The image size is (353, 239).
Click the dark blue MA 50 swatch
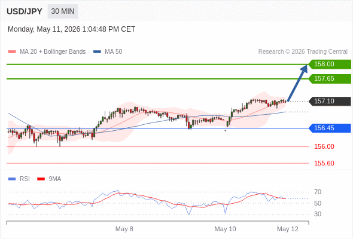coord(98,52)
